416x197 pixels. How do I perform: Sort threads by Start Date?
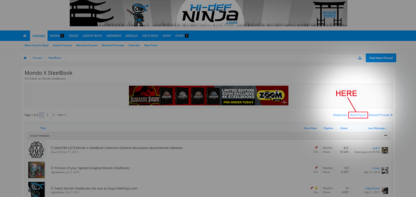310,128
